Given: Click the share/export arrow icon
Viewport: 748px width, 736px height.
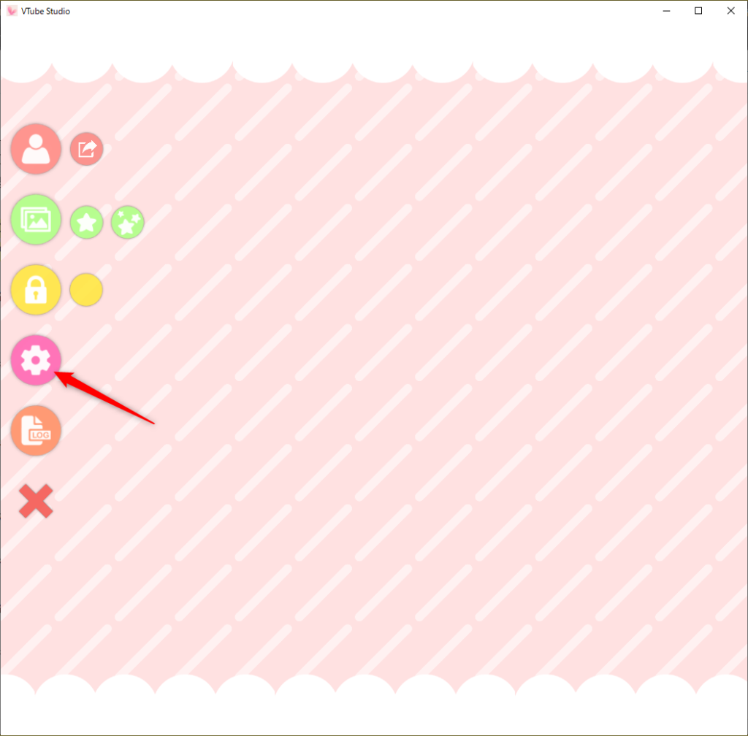Looking at the screenshot, I should pyautogui.click(x=86, y=149).
